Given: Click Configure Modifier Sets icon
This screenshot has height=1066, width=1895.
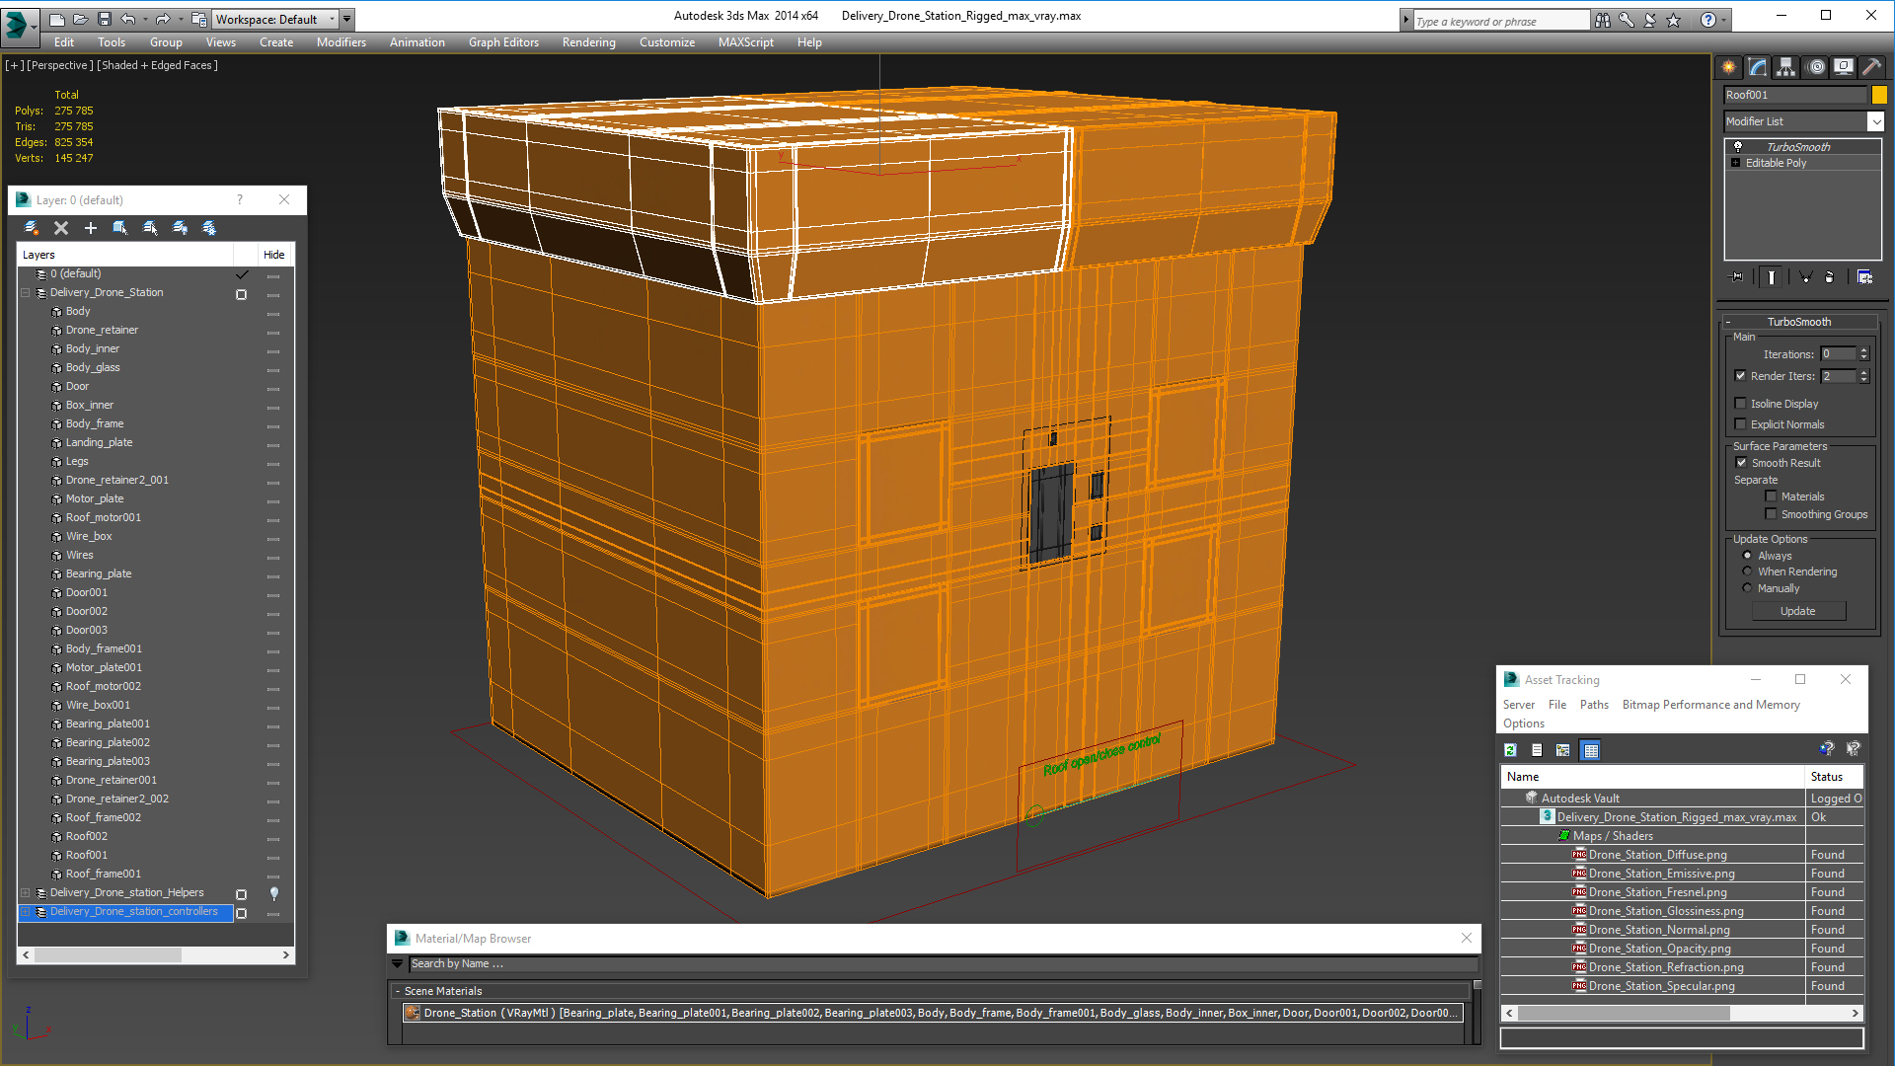Looking at the screenshot, I should [x=1864, y=277].
